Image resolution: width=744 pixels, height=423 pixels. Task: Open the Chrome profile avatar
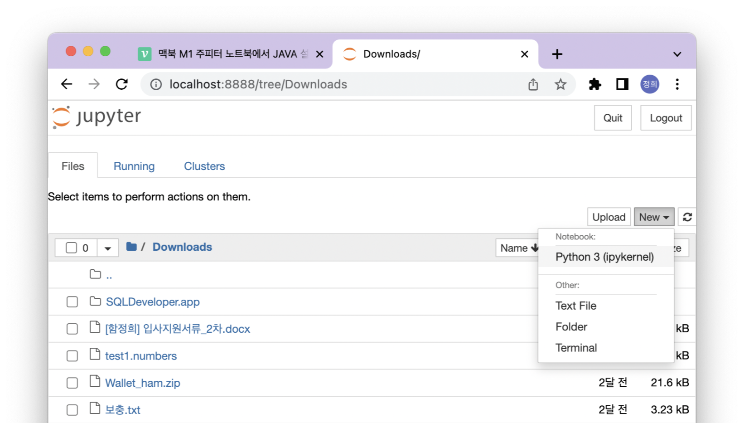coord(649,84)
